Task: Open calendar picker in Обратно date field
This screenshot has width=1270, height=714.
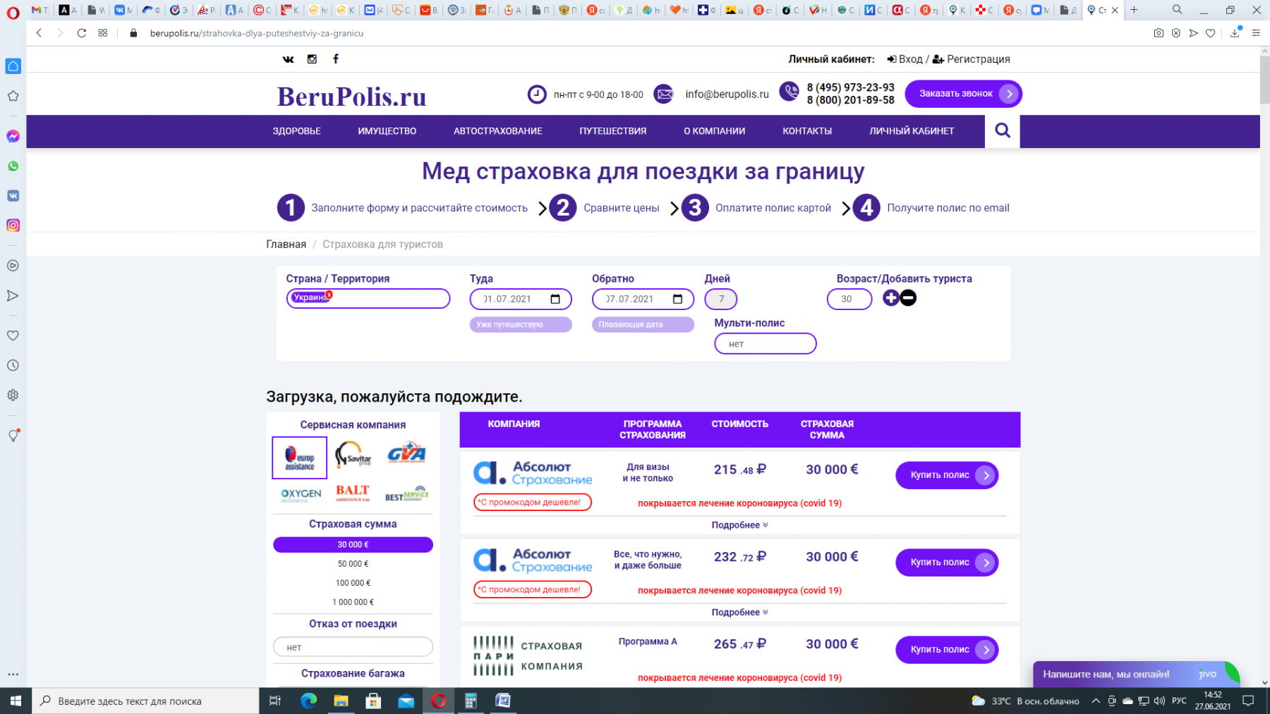Action: (678, 299)
